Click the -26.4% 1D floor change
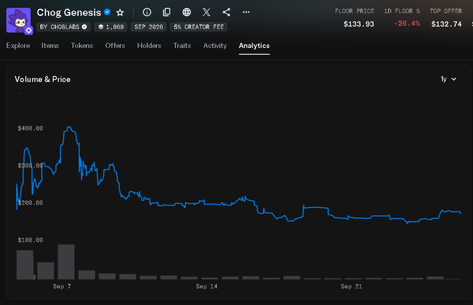This screenshot has height=305, width=473. 407,24
